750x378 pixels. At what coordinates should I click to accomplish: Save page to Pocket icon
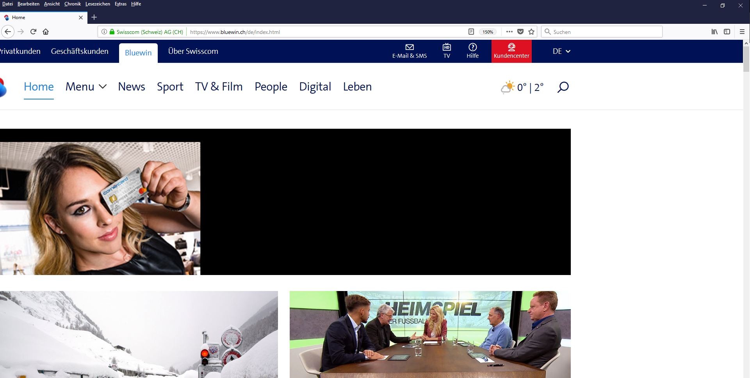click(520, 32)
